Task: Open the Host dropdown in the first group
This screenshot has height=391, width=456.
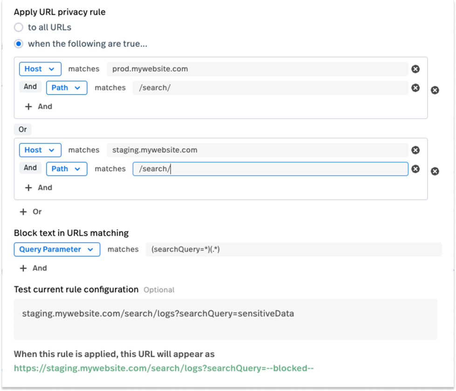Action: (40, 69)
